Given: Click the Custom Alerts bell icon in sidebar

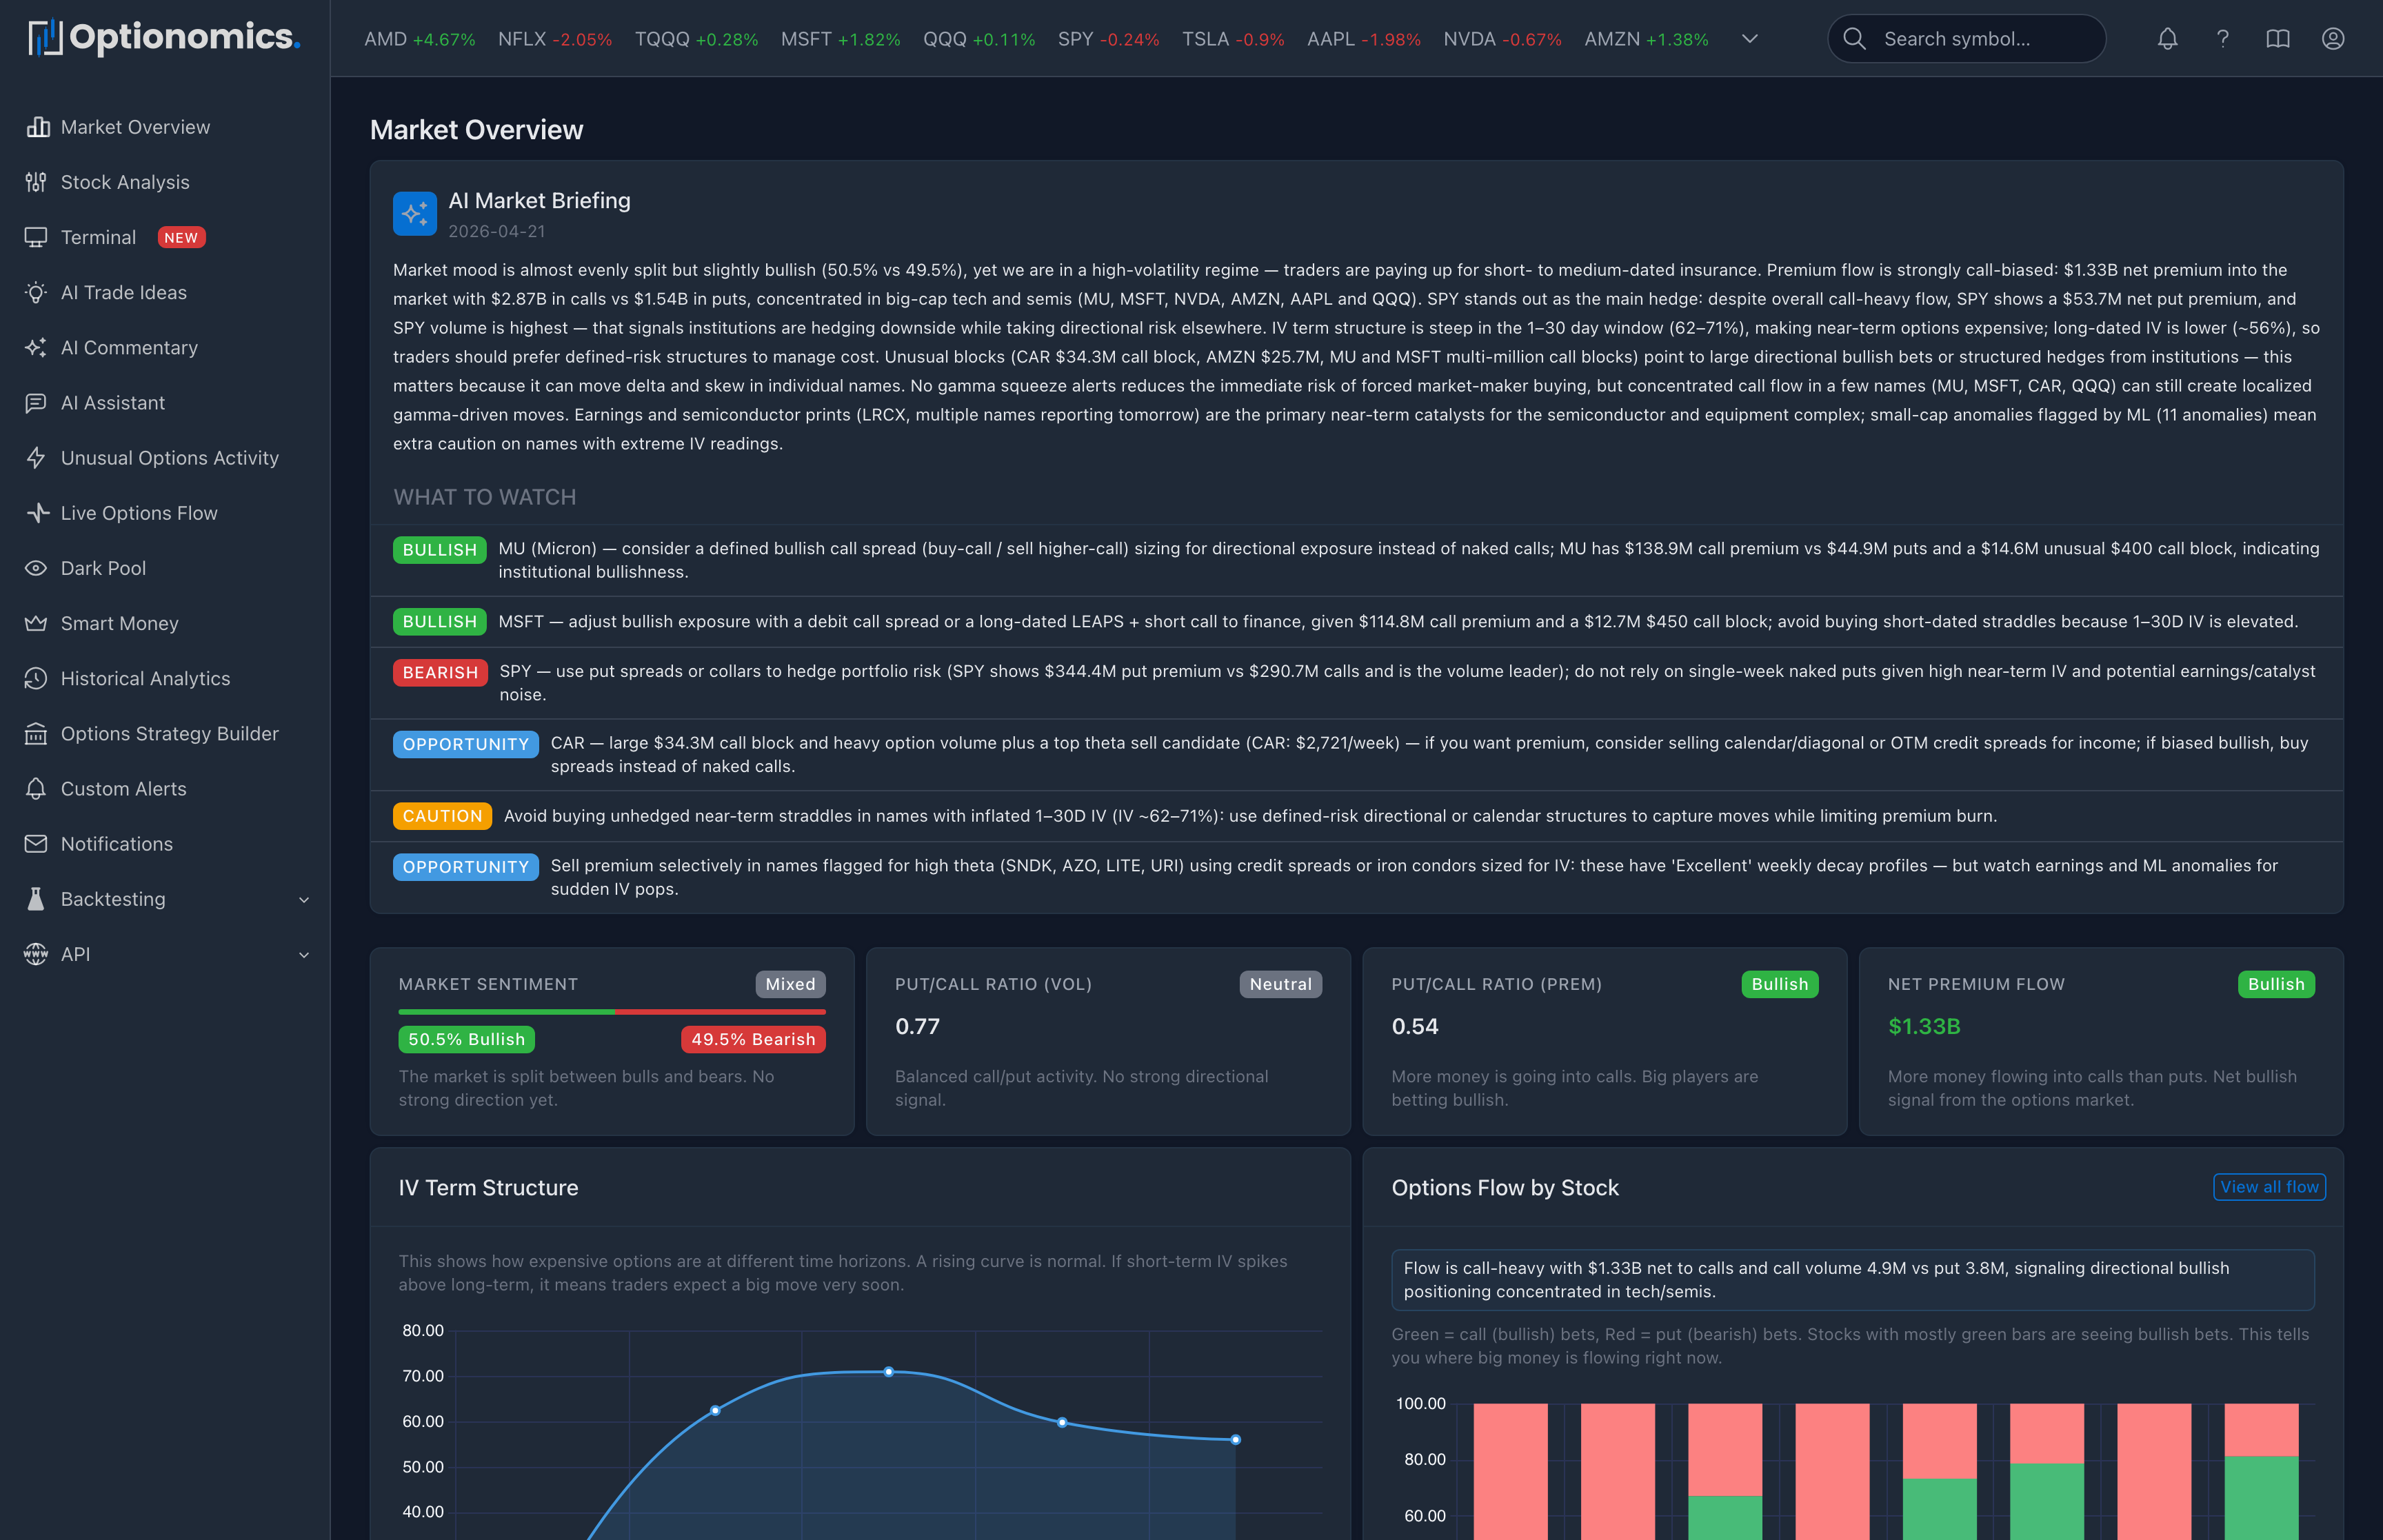Looking at the screenshot, I should 37,788.
